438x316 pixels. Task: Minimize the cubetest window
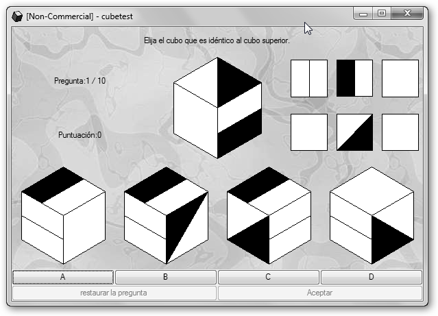(x=363, y=13)
